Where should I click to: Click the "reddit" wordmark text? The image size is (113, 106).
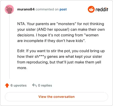coord(102,9)
